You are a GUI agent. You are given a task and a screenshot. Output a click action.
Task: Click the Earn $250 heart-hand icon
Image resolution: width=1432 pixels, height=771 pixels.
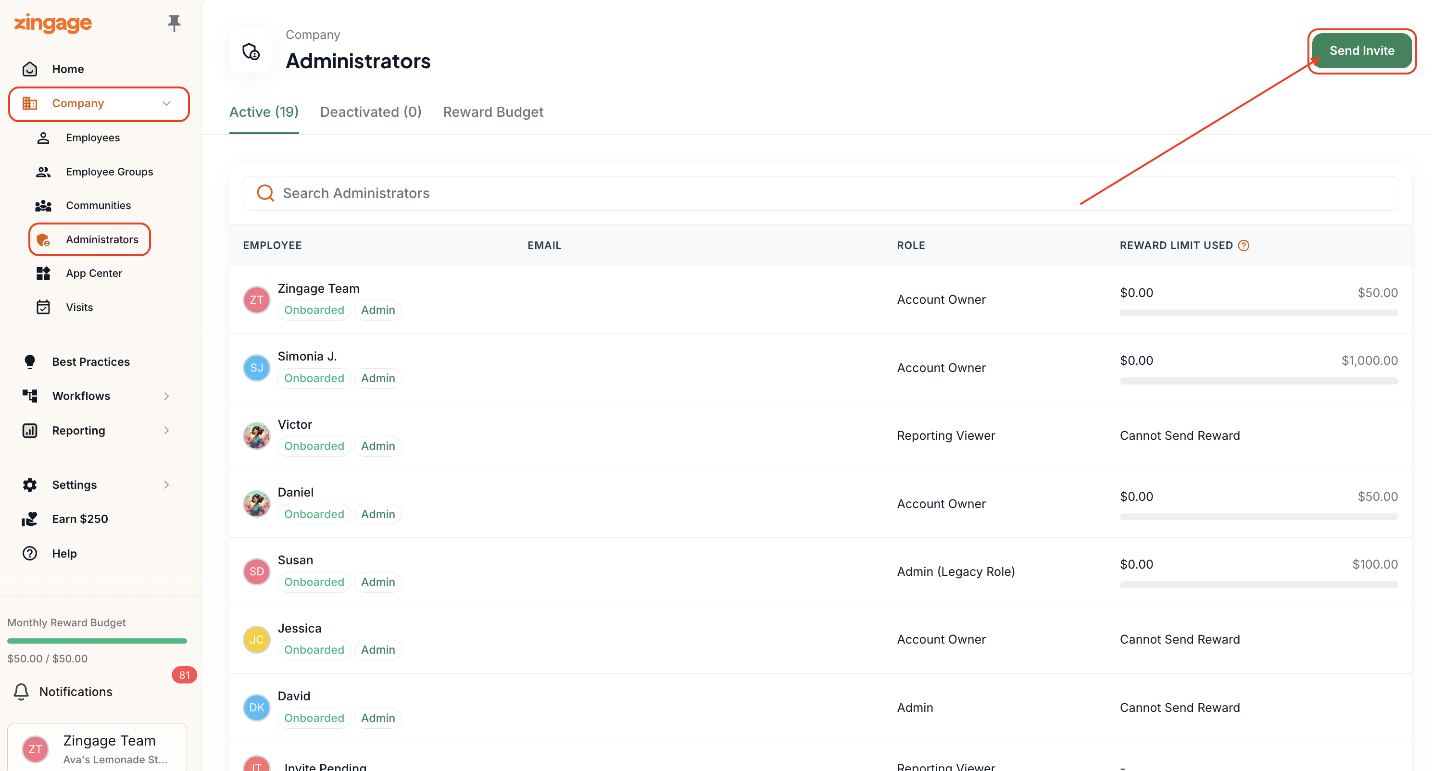point(29,519)
